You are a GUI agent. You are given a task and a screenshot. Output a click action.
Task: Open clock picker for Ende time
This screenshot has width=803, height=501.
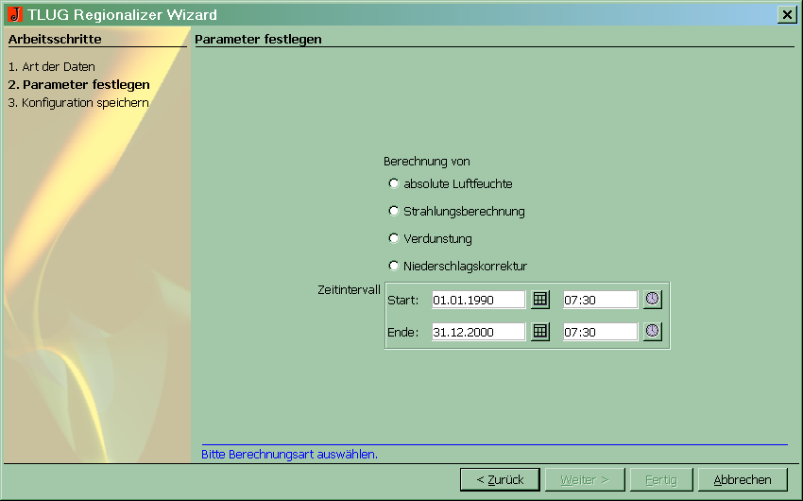click(653, 332)
